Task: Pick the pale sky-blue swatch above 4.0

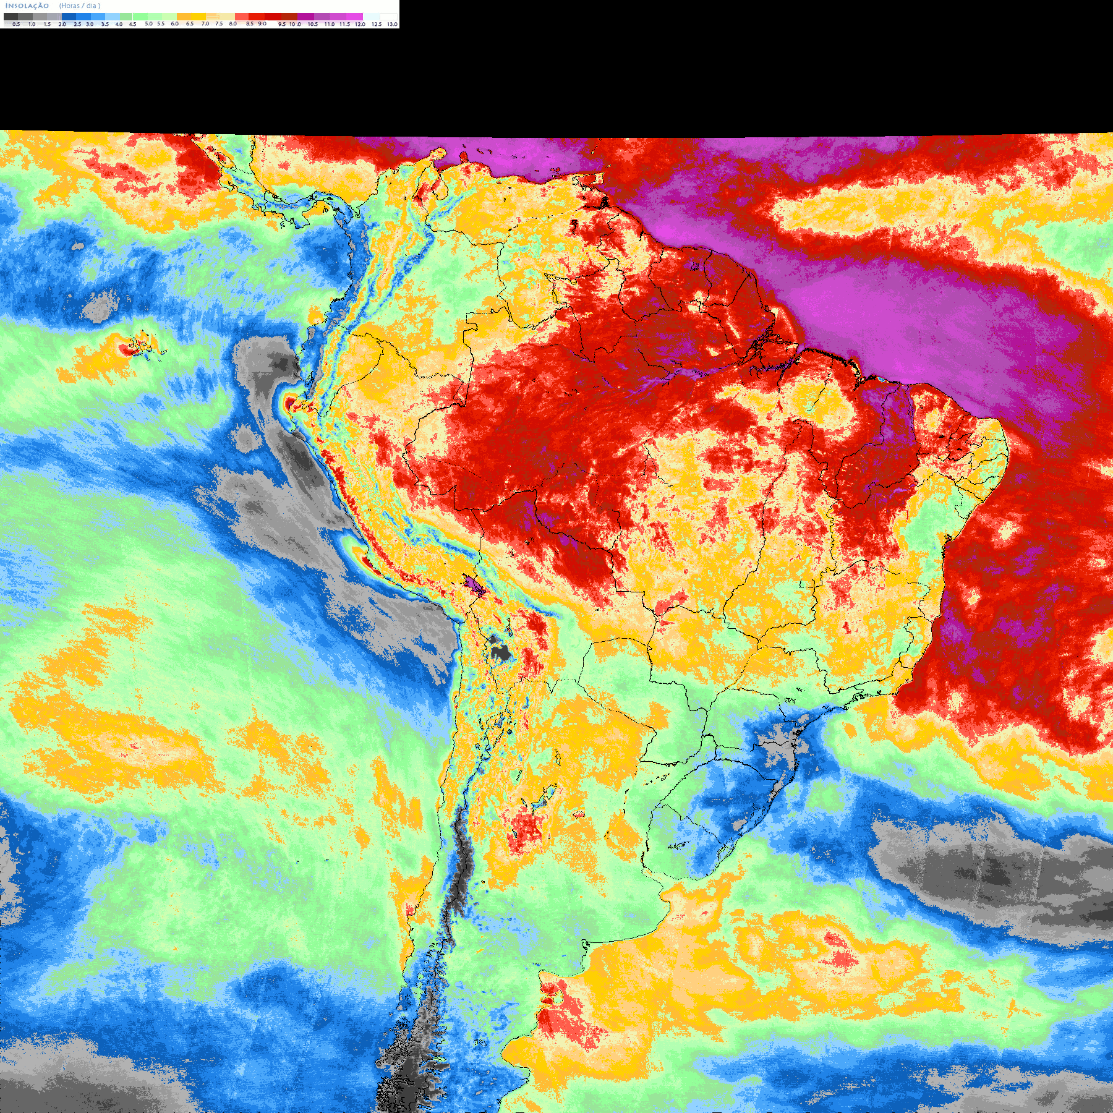Action: point(113,17)
